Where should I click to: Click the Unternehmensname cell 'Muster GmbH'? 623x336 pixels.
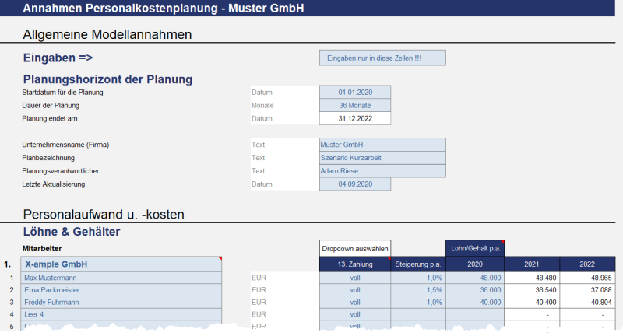tap(382, 145)
